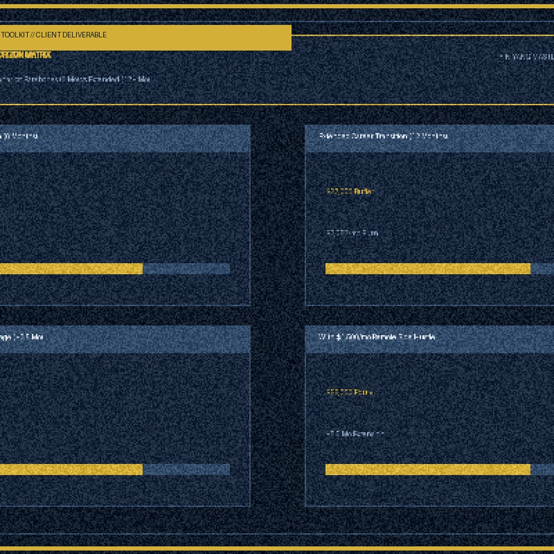
Task: Click the 'TOOLKIT // CLIENT DELIVERABLE' banner text
Action: (54, 34)
